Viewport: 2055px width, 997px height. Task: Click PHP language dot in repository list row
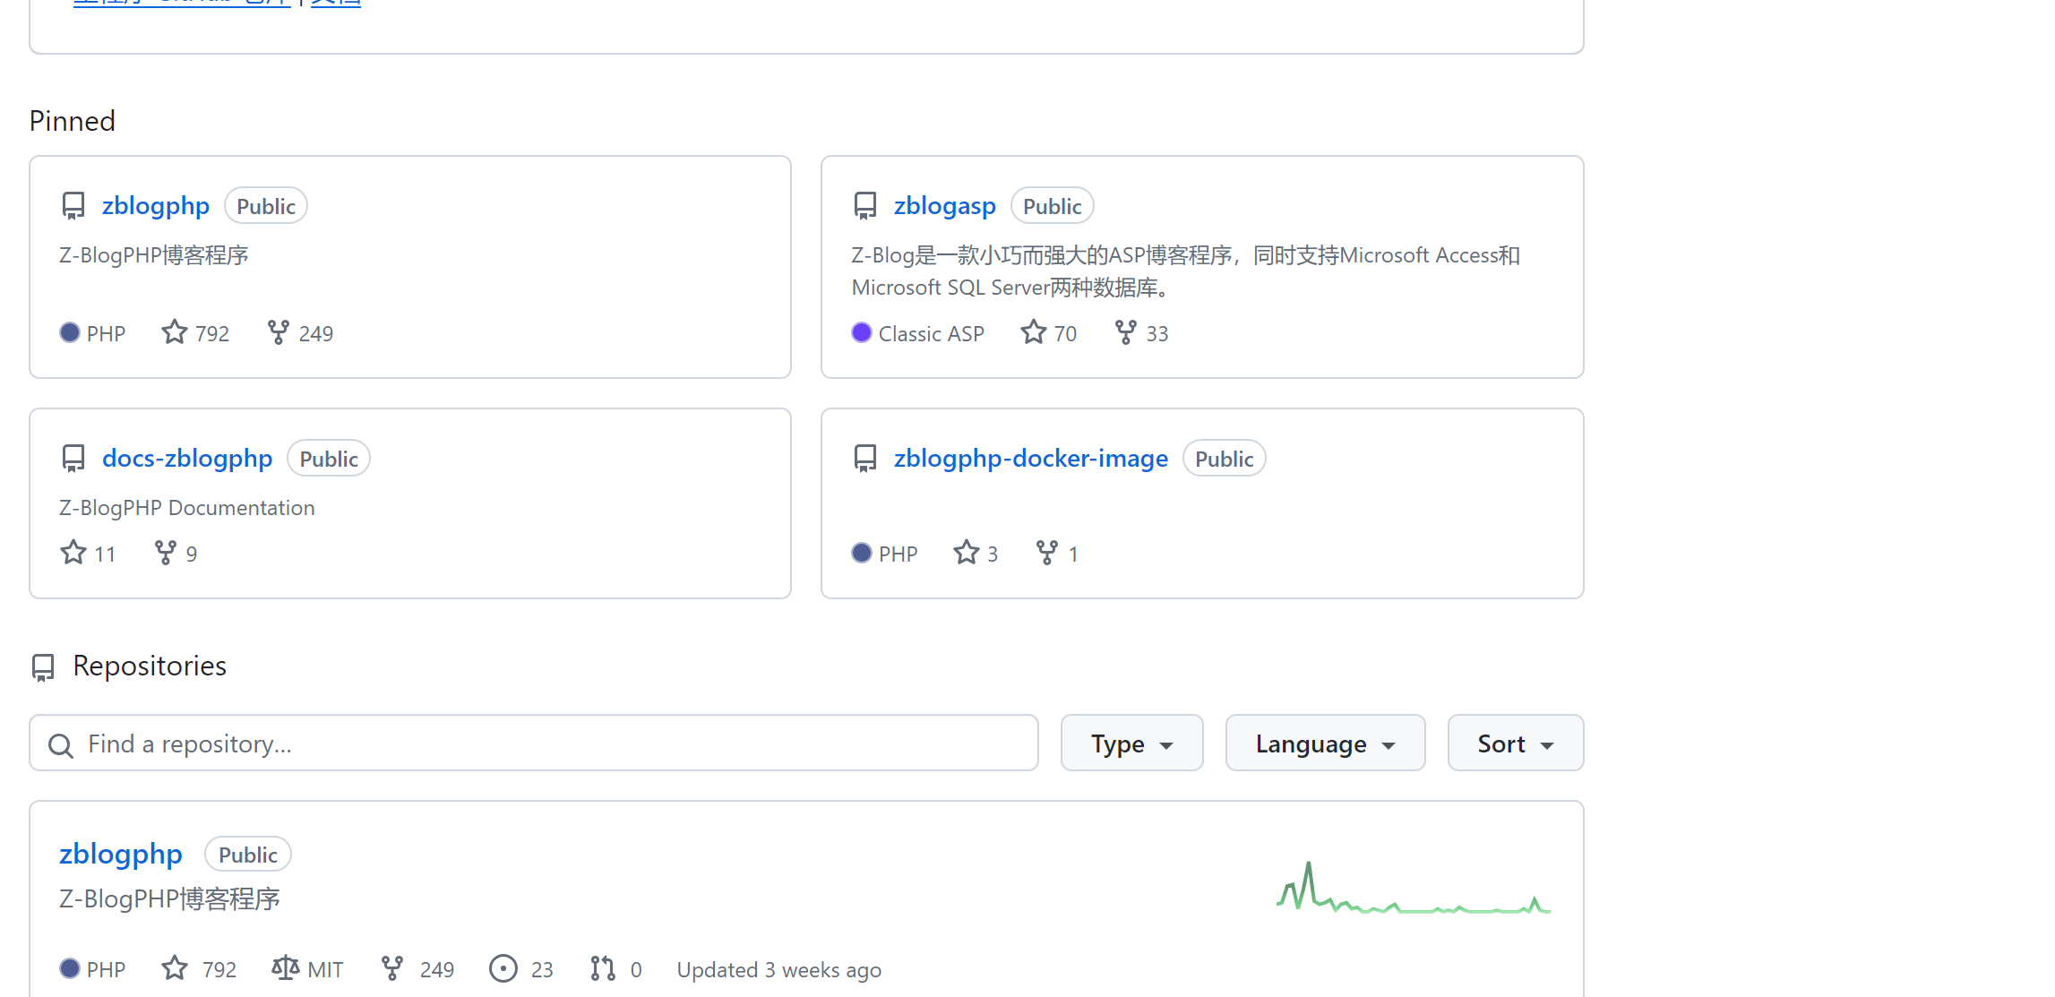70,968
